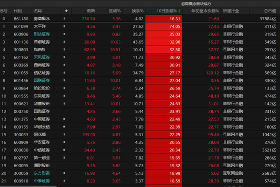Select the stock name 湘财股份
This screenshot has width=280, height=187.
click(42, 166)
